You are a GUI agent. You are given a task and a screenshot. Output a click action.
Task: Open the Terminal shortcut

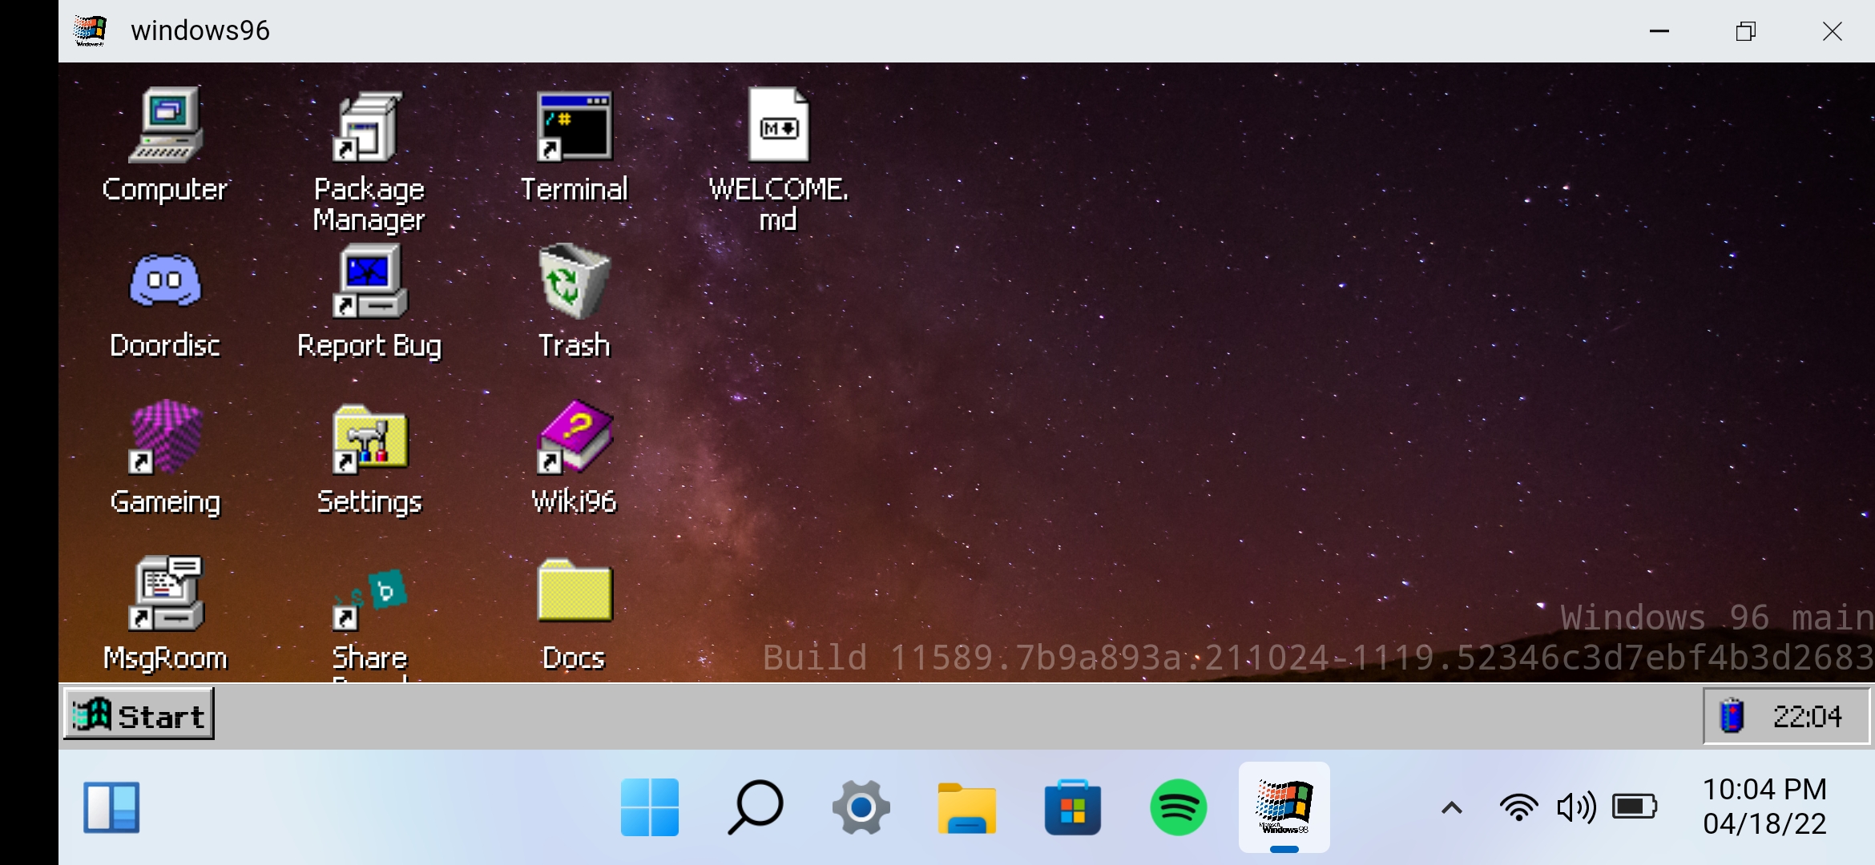pos(574,144)
